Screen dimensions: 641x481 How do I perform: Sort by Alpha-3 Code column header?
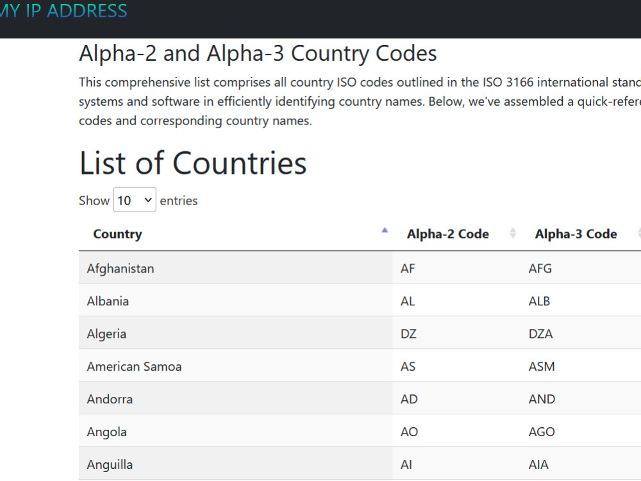(x=581, y=234)
